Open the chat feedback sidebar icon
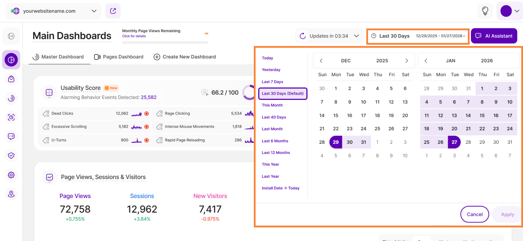This screenshot has height=241, width=523. (11, 136)
